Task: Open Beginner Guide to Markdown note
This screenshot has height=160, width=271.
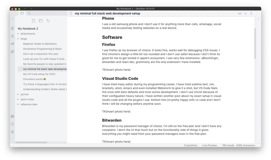Action: point(40,44)
